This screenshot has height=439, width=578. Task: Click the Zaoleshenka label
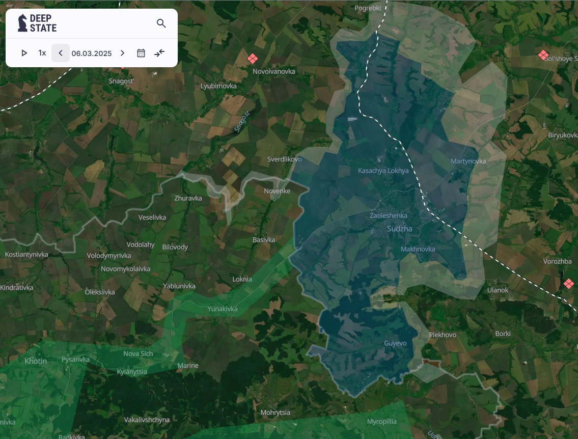[x=389, y=215]
